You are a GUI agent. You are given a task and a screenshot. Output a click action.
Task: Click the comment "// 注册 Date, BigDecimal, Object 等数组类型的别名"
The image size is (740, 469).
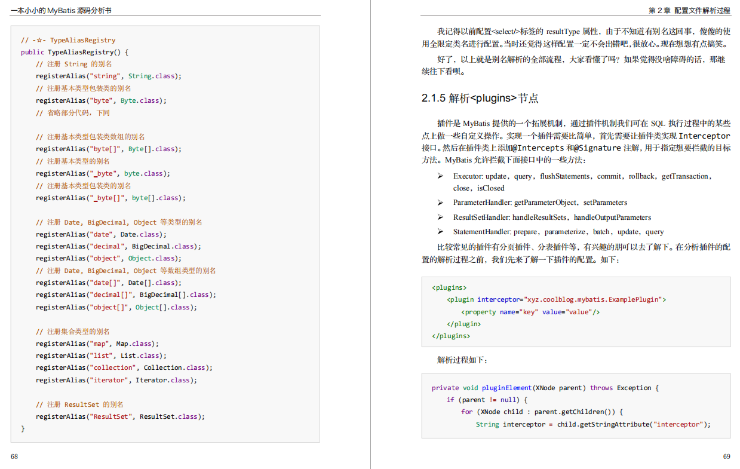[x=126, y=271]
